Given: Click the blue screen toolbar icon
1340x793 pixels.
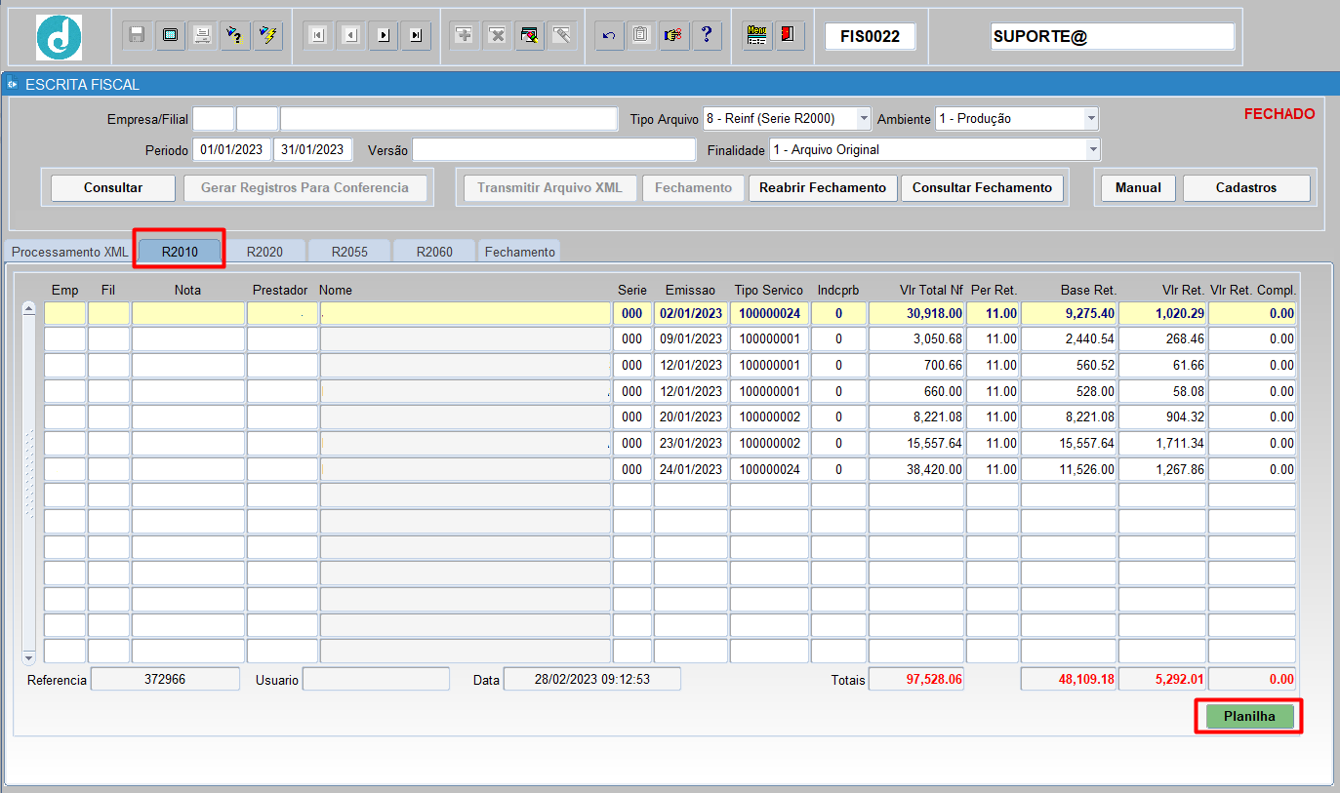Looking at the screenshot, I should (x=170, y=36).
